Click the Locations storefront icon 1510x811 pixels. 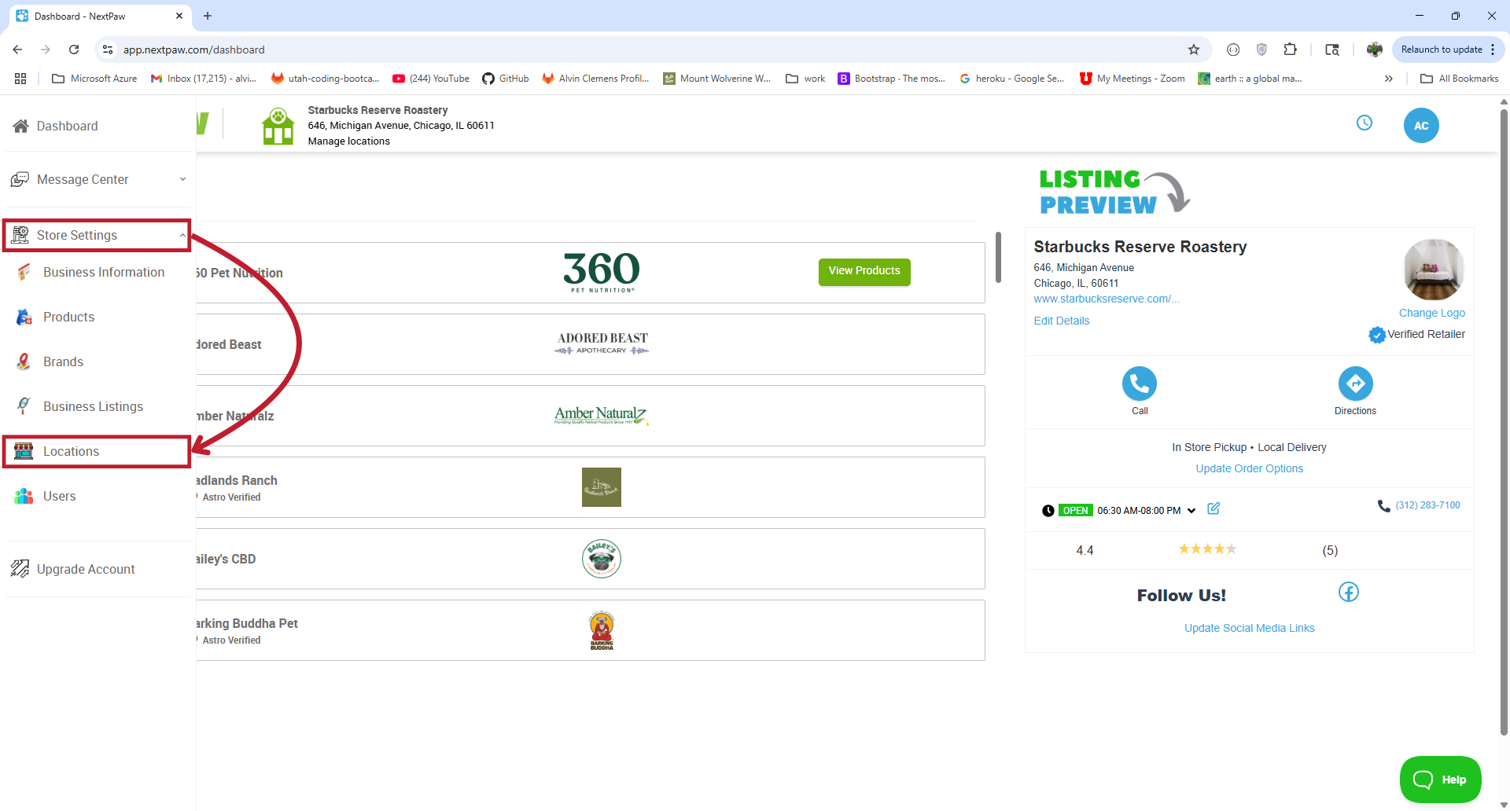24,451
